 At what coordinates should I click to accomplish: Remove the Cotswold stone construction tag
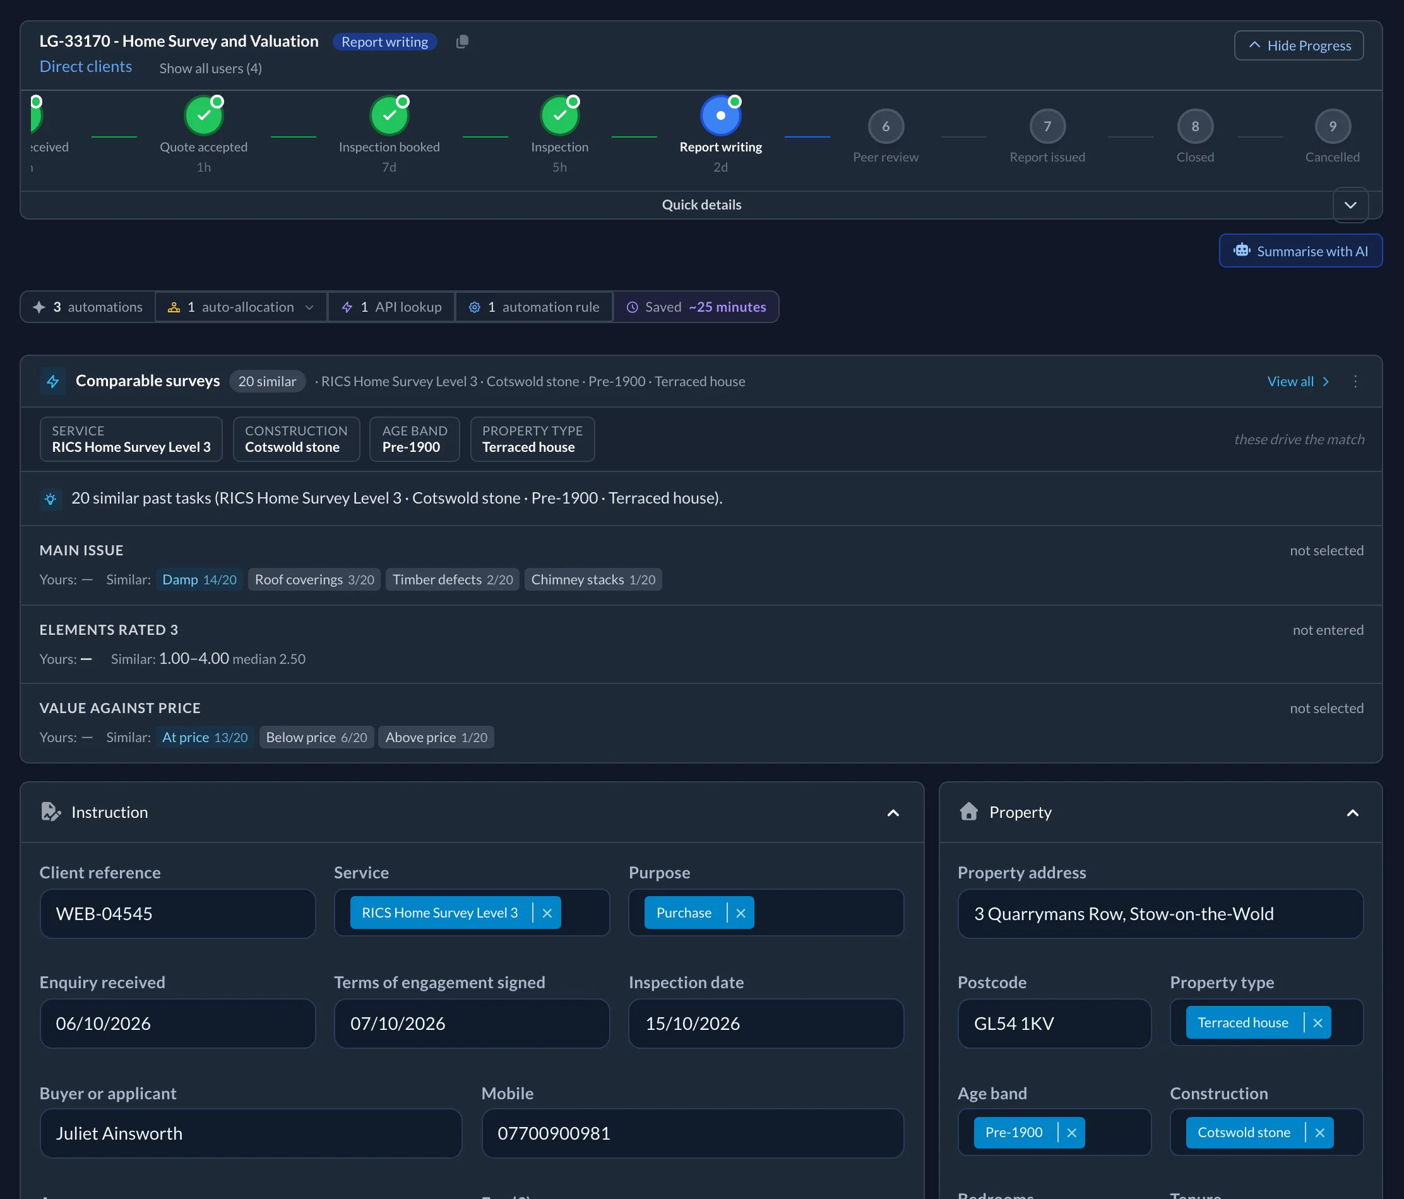(1319, 1133)
